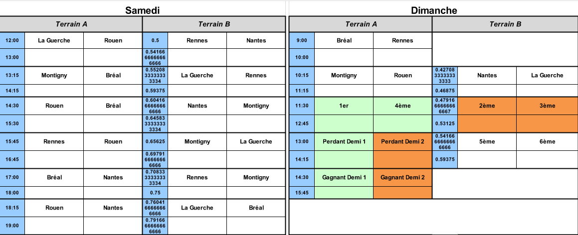Select the 12:00 time cell
The image size is (578, 235).
tap(12, 40)
